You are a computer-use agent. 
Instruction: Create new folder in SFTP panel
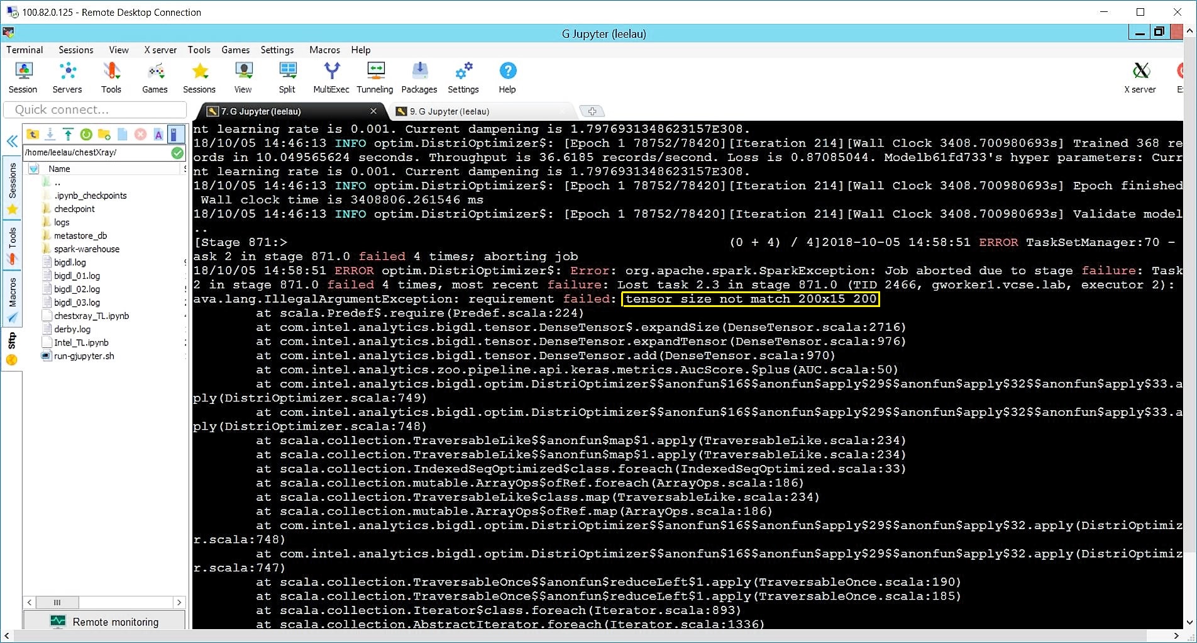pos(104,134)
